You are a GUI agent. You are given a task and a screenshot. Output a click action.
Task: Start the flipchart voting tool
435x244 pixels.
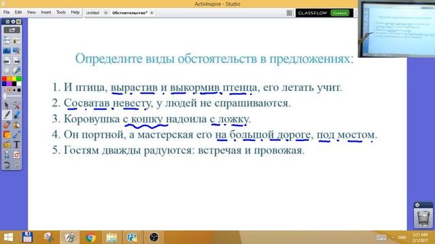tap(7, 70)
